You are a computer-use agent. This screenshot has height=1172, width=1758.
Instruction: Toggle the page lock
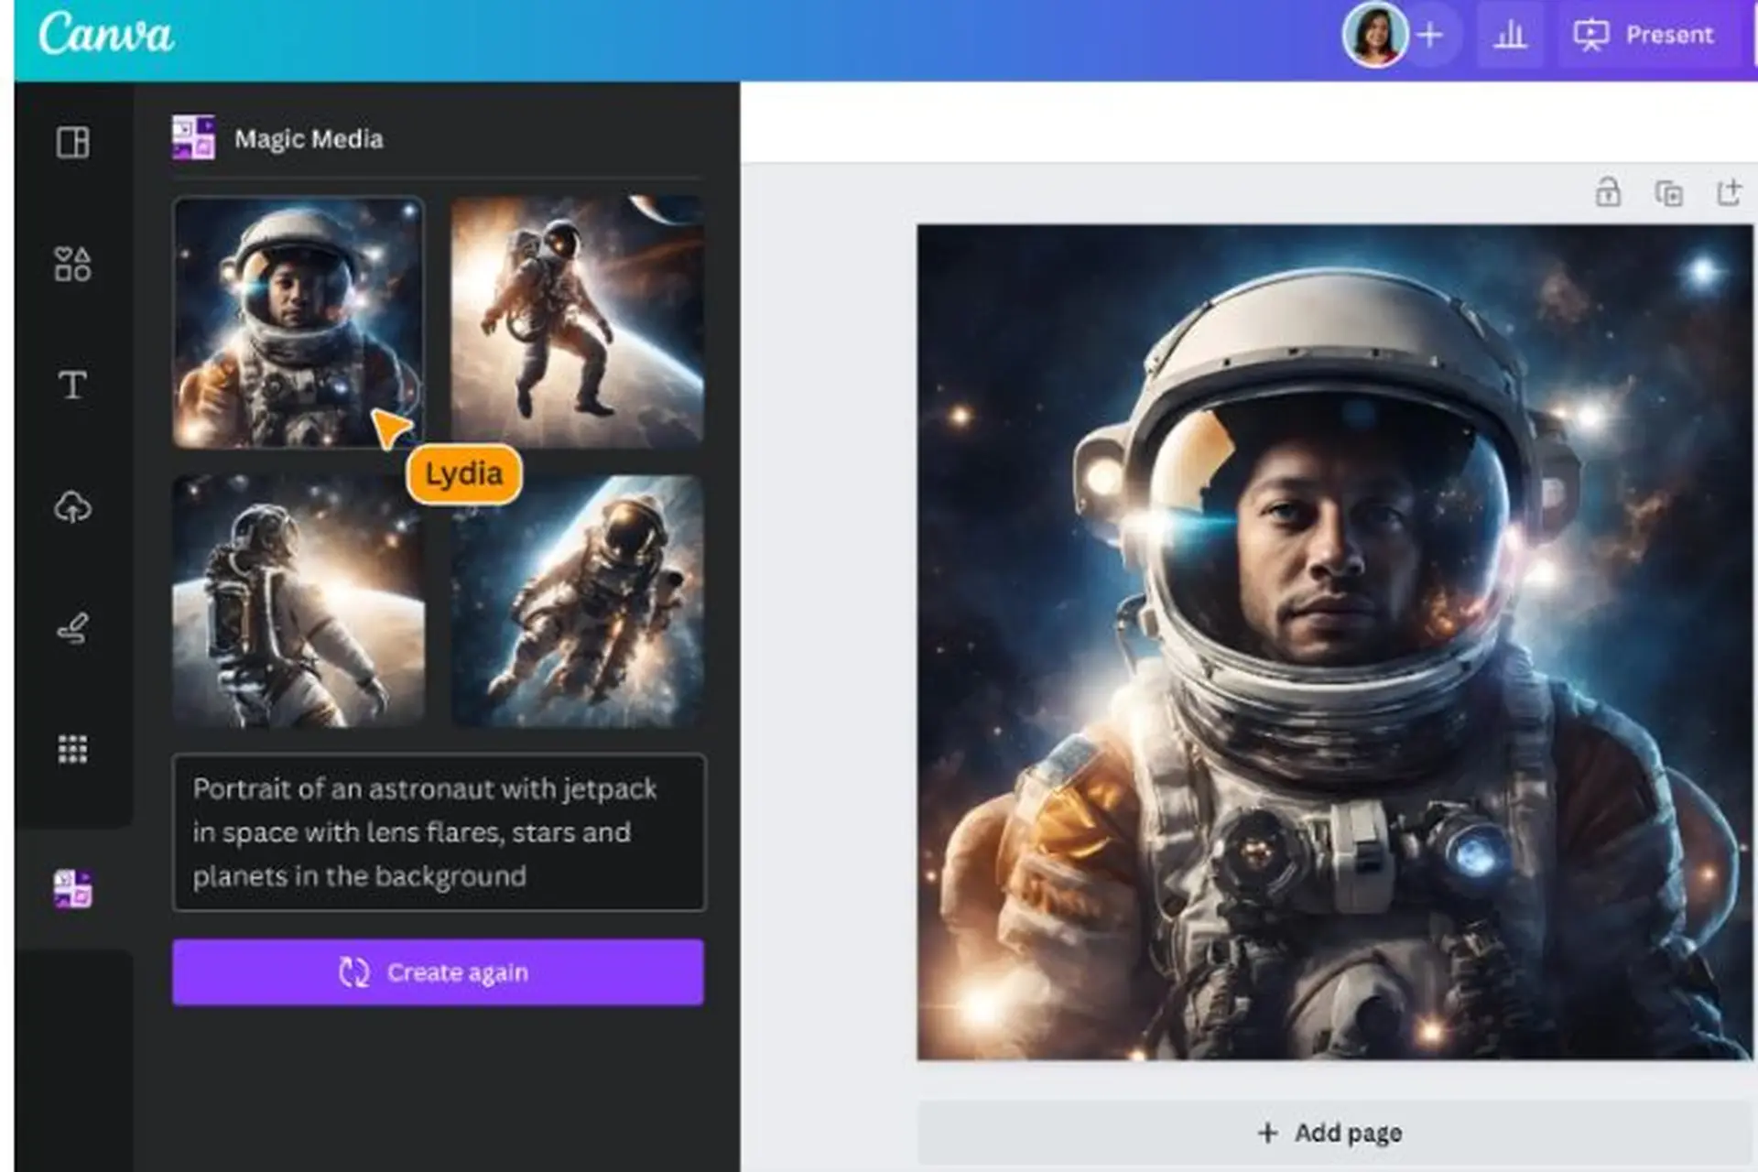point(1609,193)
